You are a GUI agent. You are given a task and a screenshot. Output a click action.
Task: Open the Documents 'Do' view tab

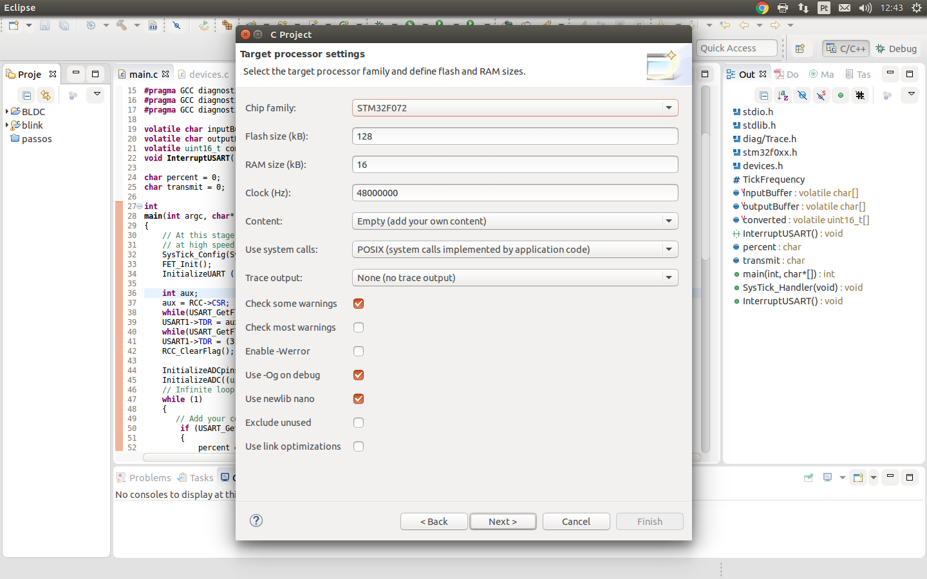click(786, 74)
